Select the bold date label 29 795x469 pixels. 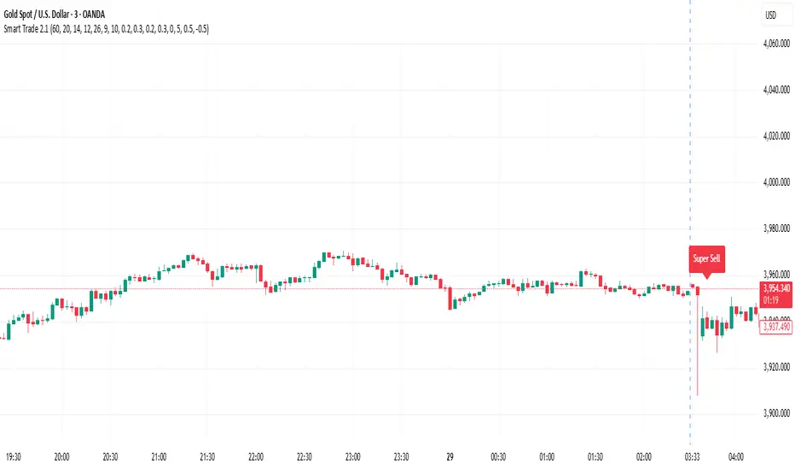pos(450,456)
